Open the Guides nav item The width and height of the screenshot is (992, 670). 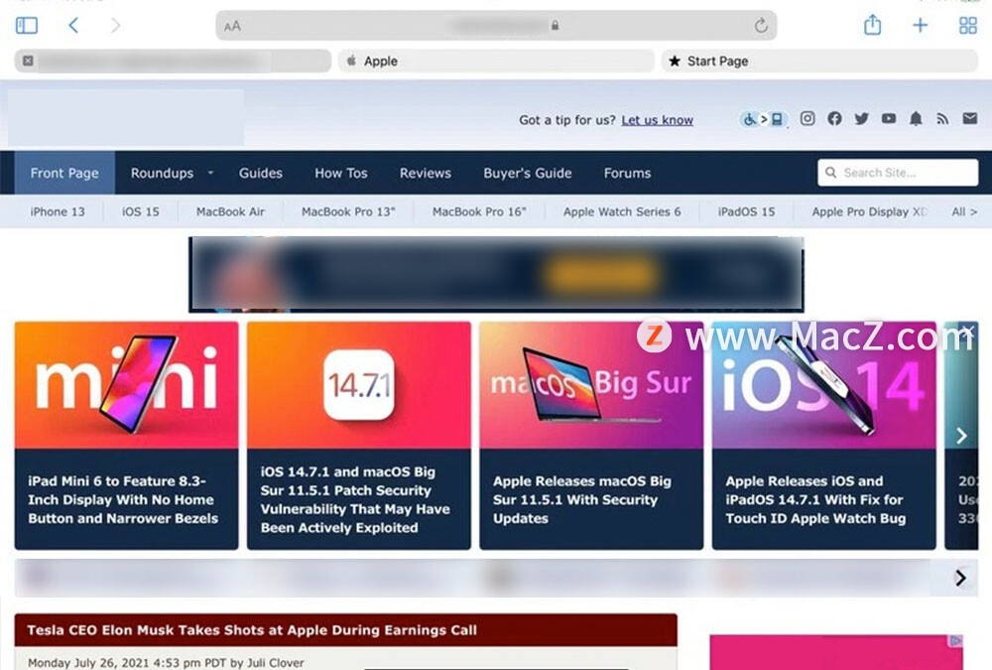pyautogui.click(x=261, y=173)
